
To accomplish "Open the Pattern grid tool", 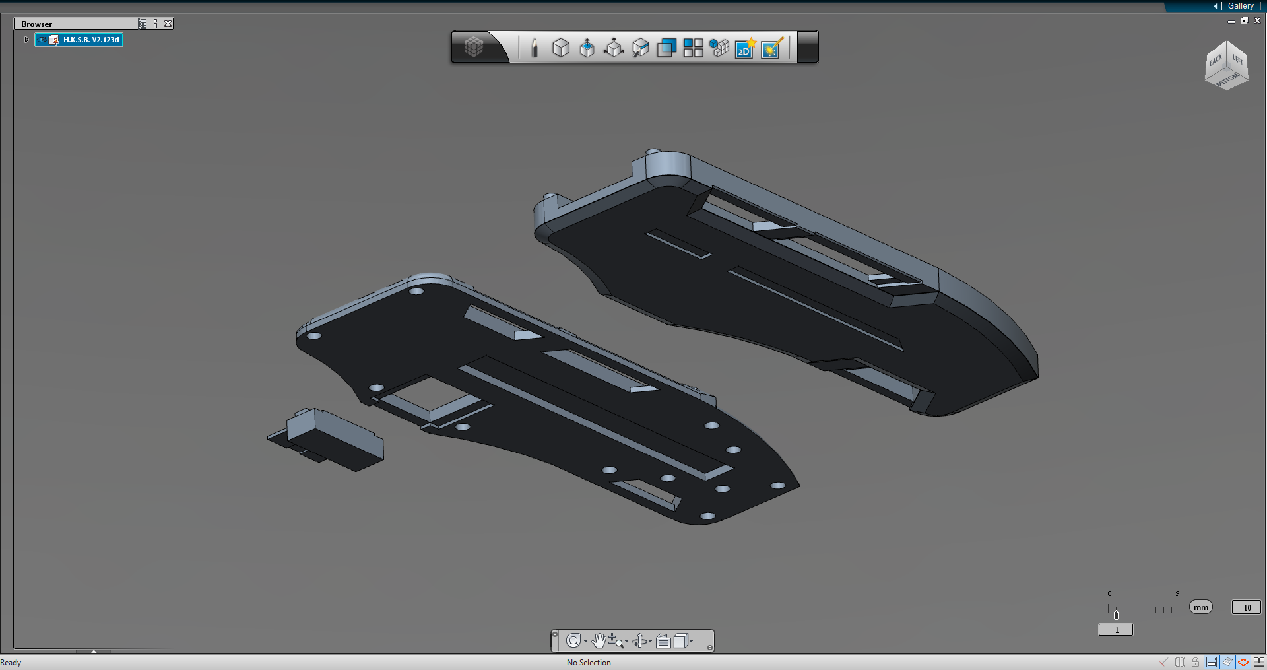I will pos(693,48).
